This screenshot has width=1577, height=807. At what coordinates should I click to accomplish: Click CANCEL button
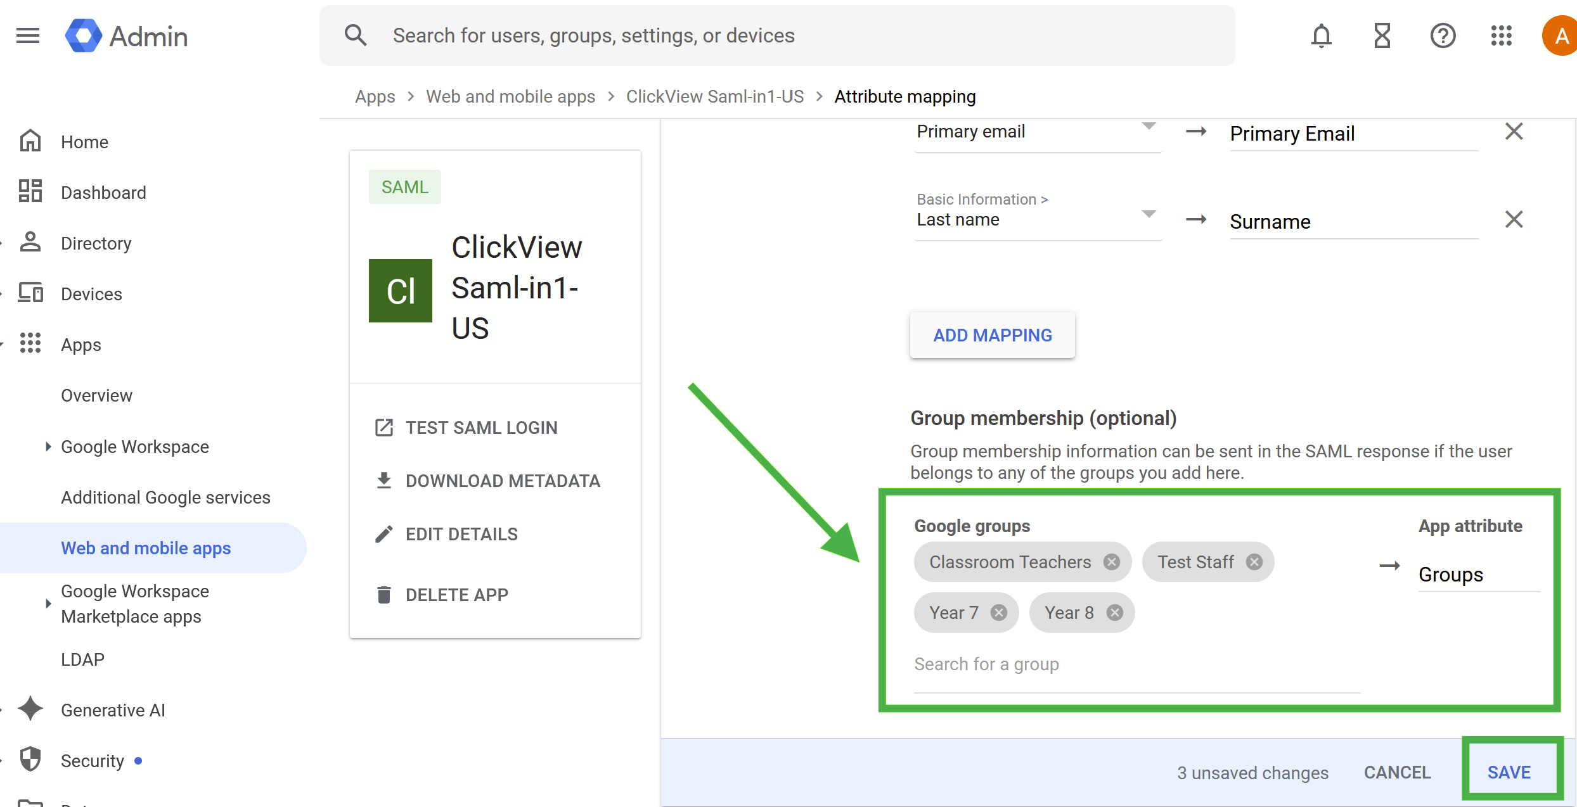pyautogui.click(x=1397, y=772)
